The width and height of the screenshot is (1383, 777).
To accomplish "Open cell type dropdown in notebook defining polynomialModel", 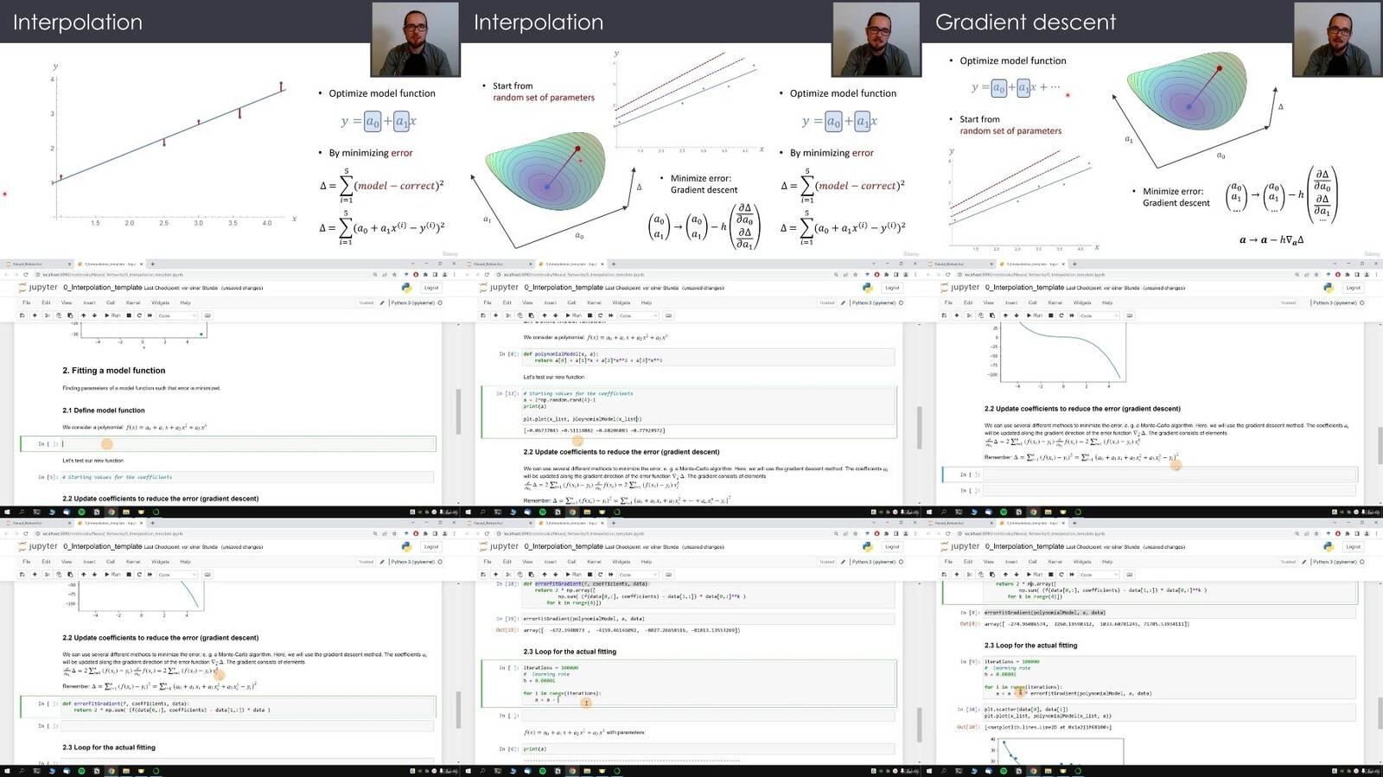I will [638, 315].
